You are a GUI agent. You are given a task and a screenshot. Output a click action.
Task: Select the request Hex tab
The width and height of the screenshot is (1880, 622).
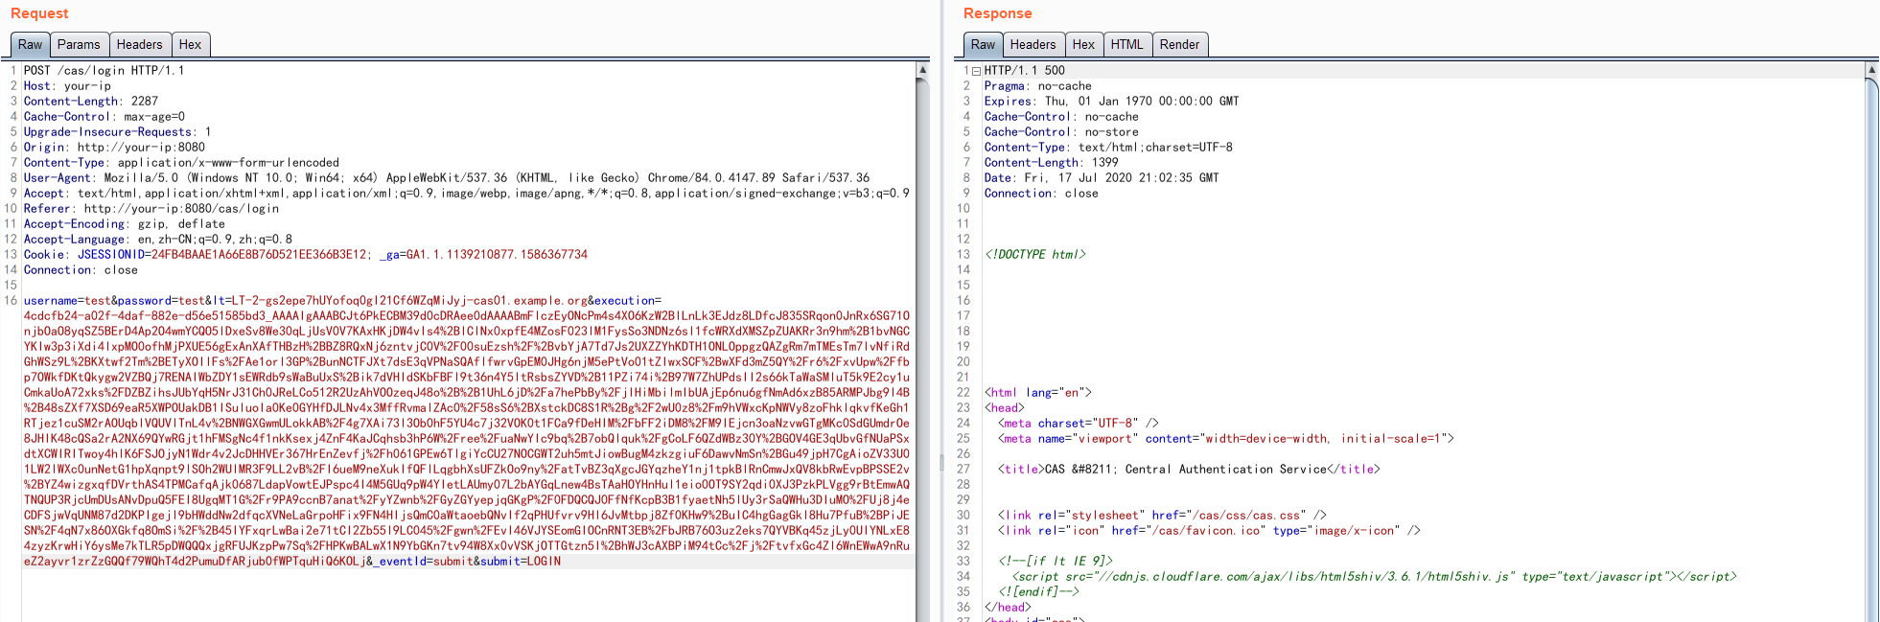click(x=190, y=44)
